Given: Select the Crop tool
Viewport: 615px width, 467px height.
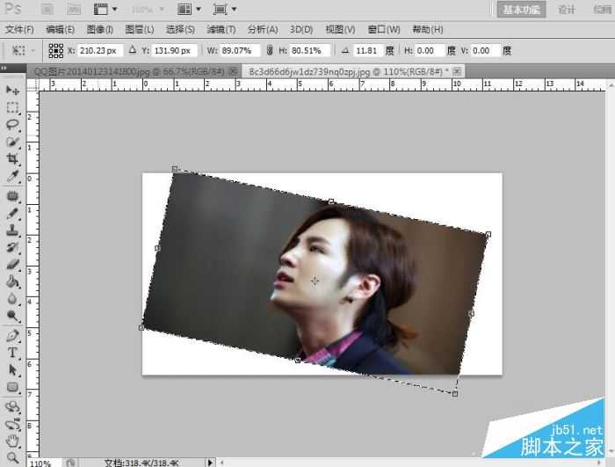Looking at the screenshot, I should coord(12,159).
